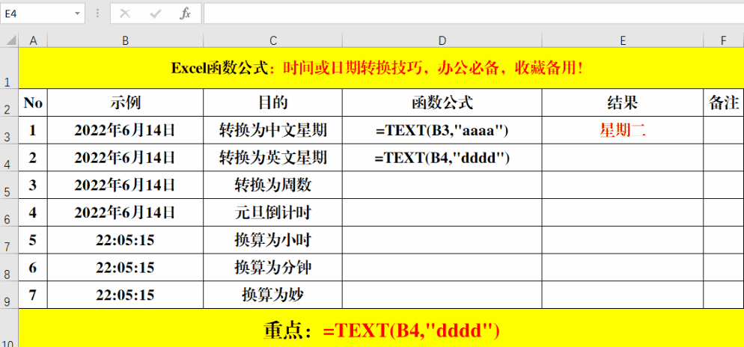
Task: Click No cell containing '7'
Action: pyautogui.click(x=33, y=295)
